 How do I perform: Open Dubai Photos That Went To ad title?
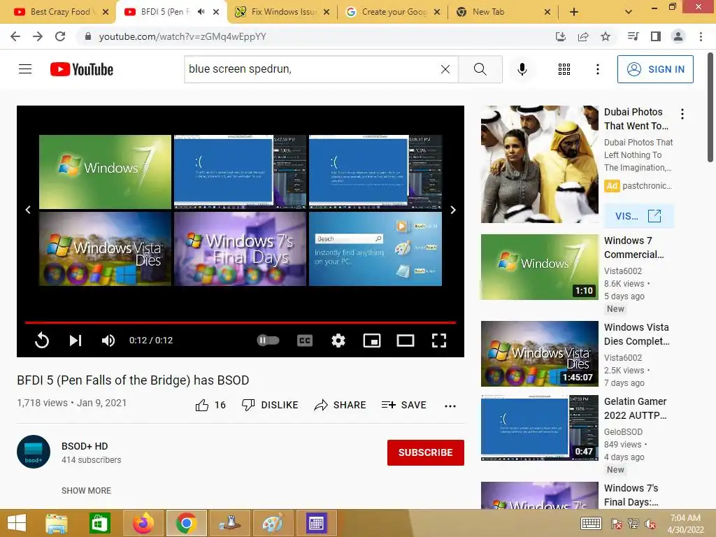(636, 119)
